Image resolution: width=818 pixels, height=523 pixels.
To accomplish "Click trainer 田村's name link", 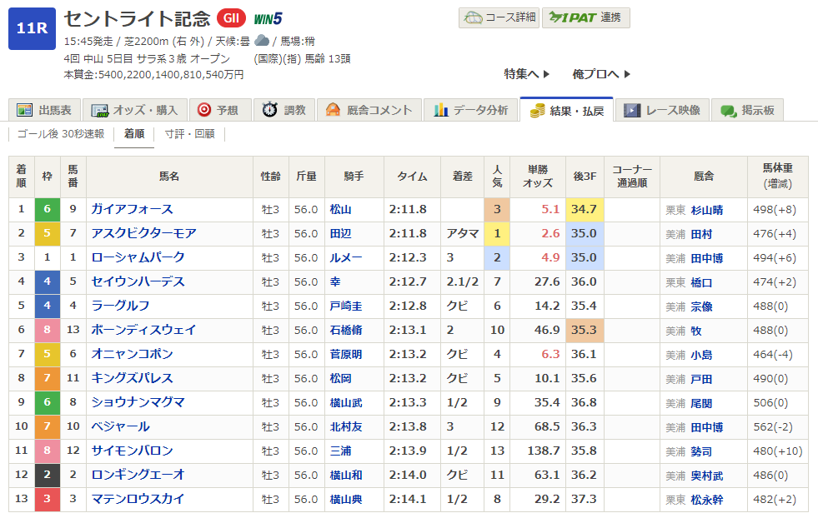I will tap(700, 234).
